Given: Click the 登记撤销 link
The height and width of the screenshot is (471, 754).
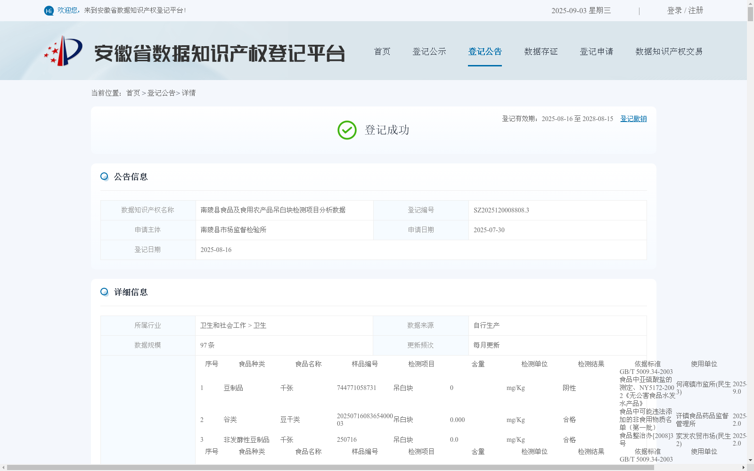Looking at the screenshot, I should 633,119.
